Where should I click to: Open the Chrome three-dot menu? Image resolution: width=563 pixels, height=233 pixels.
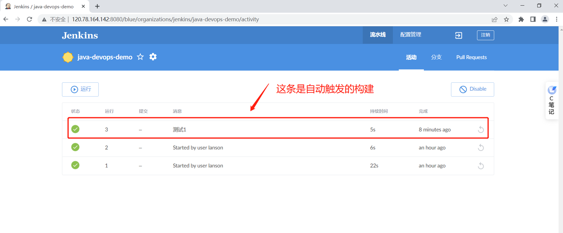[557, 19]
